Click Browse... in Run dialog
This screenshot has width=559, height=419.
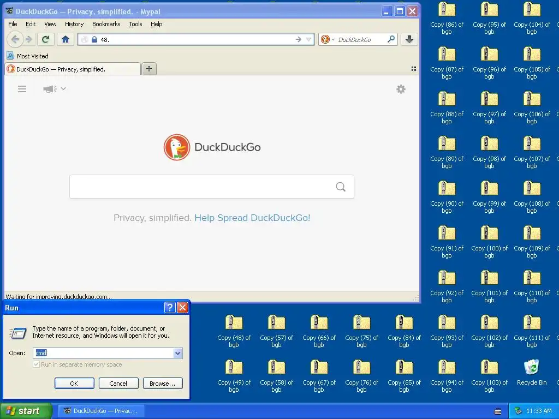coord(163,384)
